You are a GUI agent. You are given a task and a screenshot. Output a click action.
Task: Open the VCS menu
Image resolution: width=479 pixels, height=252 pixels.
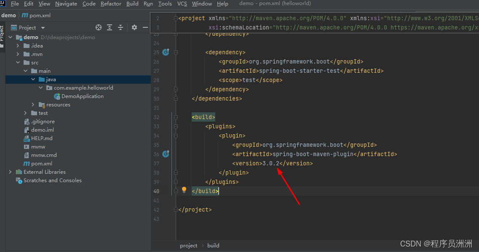pyautogui.click(x=182, y=4)
